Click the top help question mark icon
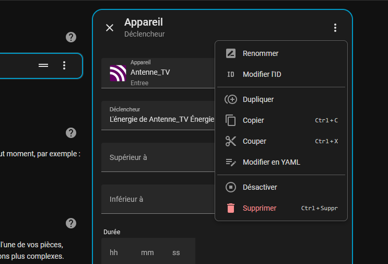 point(71,37)
